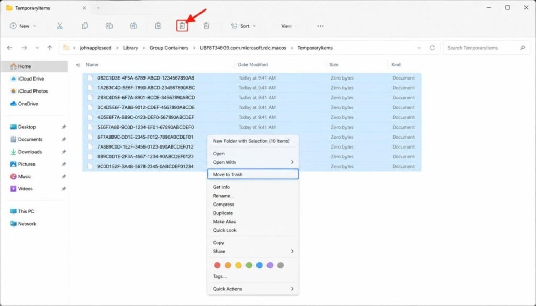Select file 3C4D5E6F-7A8B-9012-CDEF-4567890ABCDE
The height and width of the screenshot is (306, 536).
coord(252,107)
